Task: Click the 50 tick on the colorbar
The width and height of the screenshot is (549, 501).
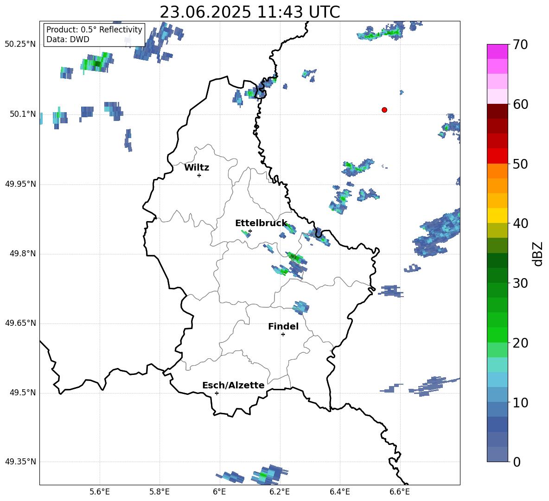Action: click(520, 164)
